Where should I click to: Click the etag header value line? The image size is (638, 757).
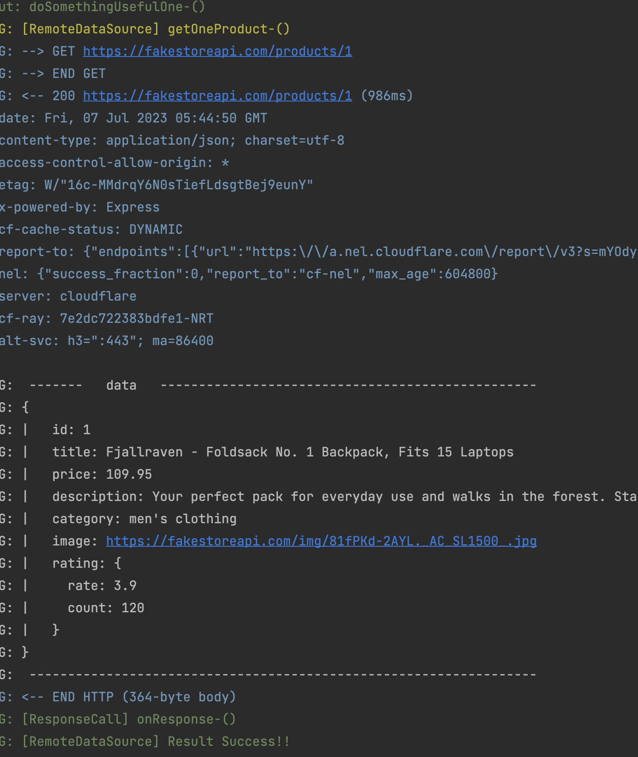[157, 185]
